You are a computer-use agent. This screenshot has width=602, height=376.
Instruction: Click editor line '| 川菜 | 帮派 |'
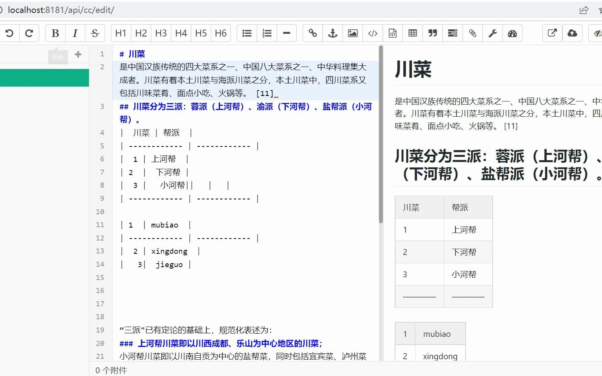pos(156,133)
